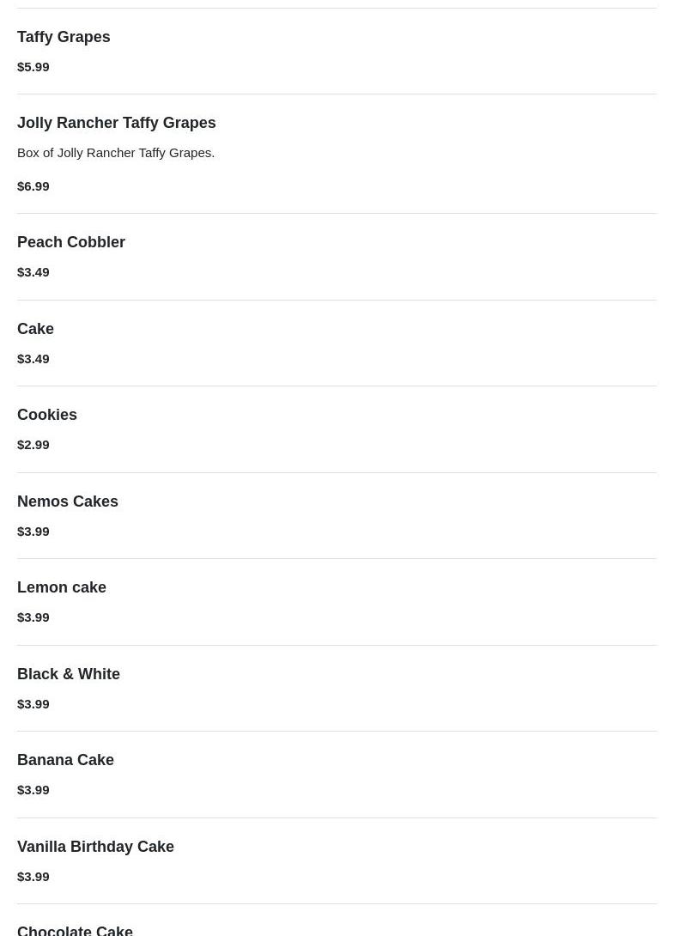This screenshot has height=936, width=674.
Task: Click the $6.99 price
Action: click(33, 186)
